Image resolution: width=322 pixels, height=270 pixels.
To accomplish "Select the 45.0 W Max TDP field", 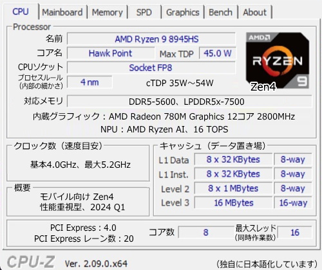I will pos(218,53).
